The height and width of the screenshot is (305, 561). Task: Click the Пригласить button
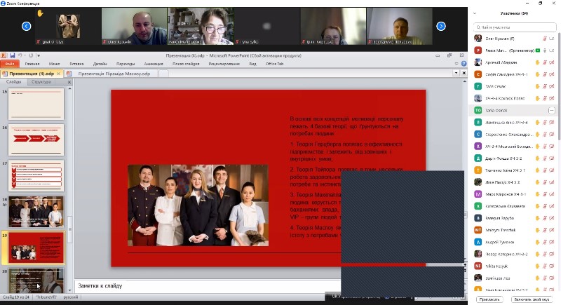pyautogui.click(x=489, y=299)
